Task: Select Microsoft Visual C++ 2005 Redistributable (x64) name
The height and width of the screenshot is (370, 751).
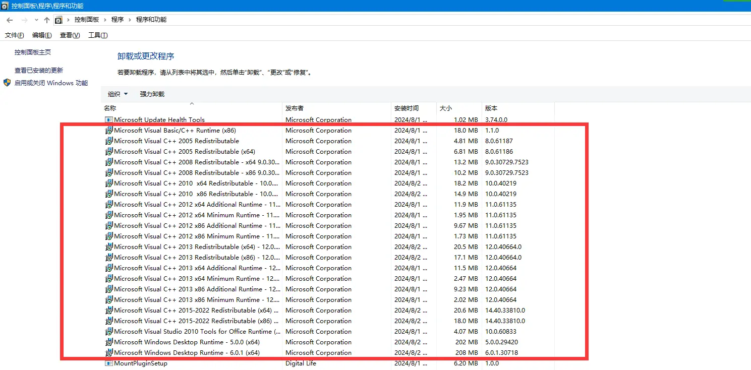Action: click(185, 152)
